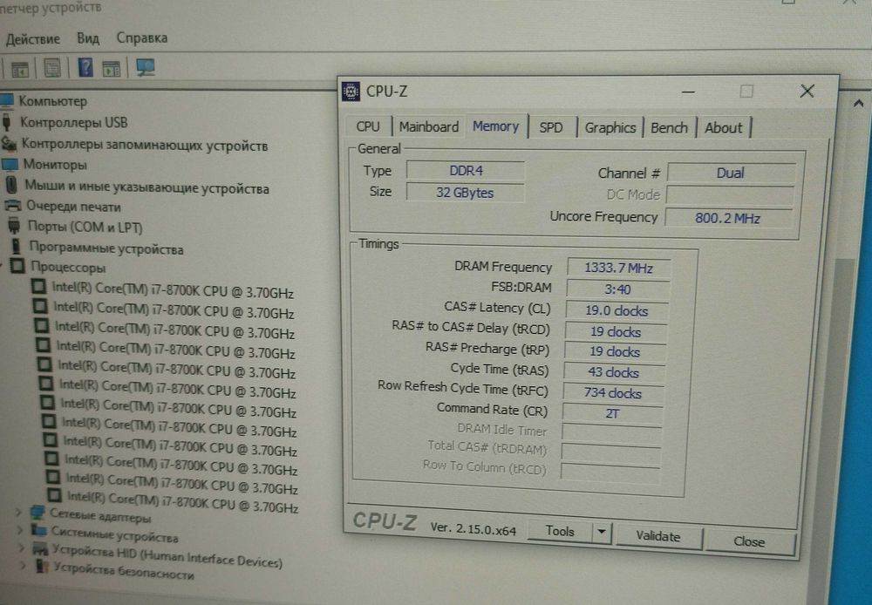Click the Устройства HID icon

click(x=40, y=549)
